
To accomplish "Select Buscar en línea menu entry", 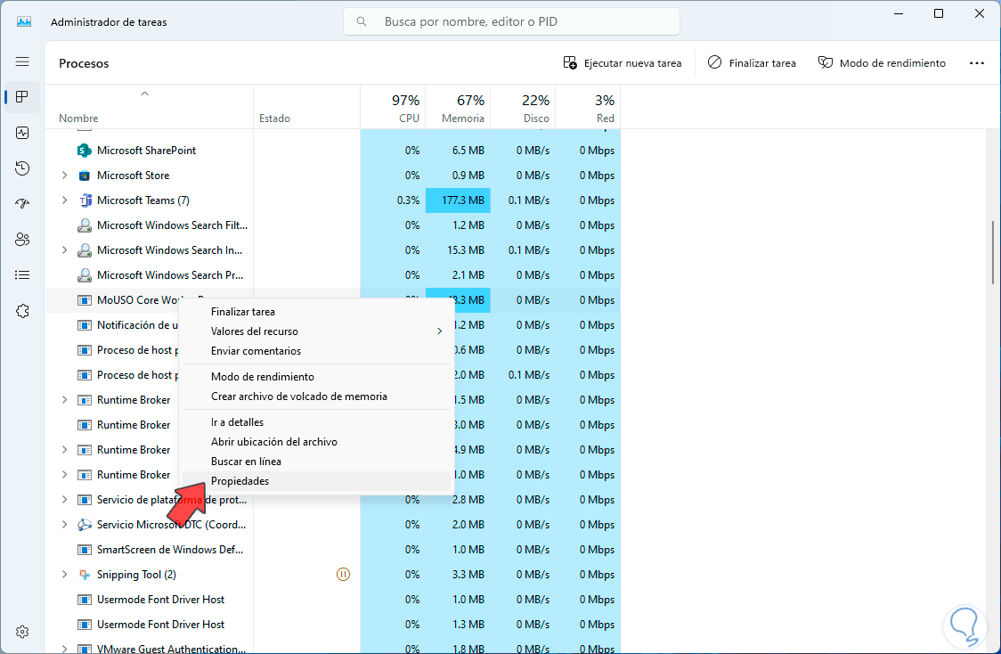I will 317,462.
